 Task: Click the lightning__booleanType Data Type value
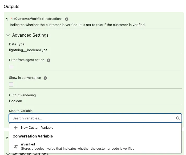click(28, 50)
